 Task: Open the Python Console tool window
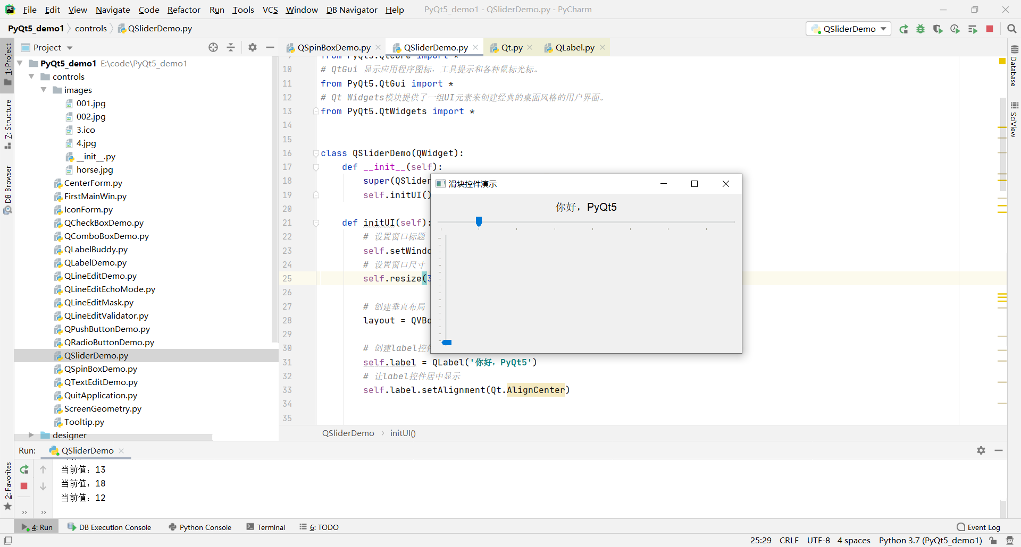tap(200, 527)
